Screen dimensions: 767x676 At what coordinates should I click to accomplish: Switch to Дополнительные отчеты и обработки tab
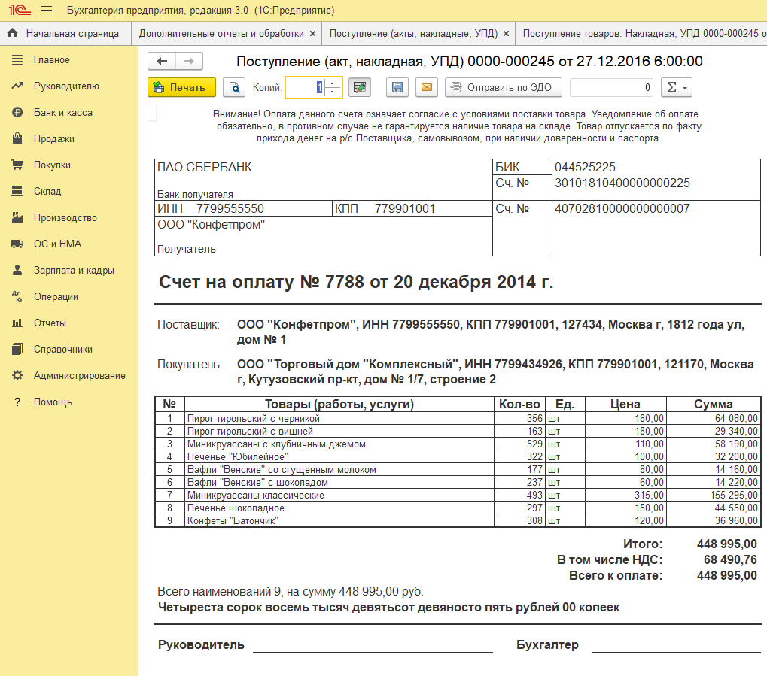[x=221, y=34]
